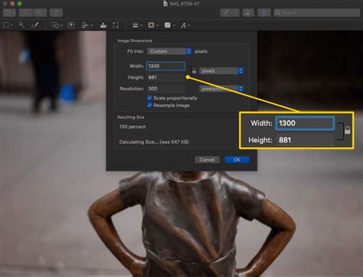Confirm resize with the OK button
The image size is (363, 277).
tap(237, 160)
